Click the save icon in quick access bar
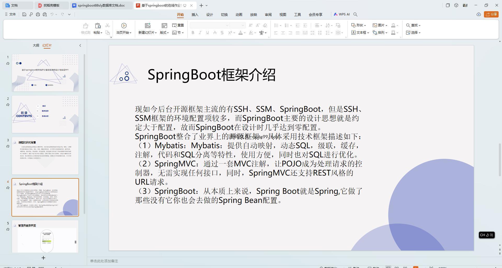The image size is (502, 268). [24, 14]
